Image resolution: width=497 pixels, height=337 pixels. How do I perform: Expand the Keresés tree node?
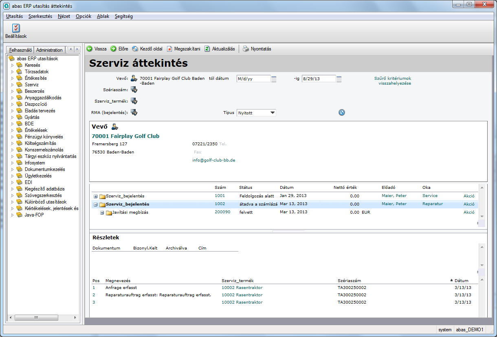tap(13, 65)
